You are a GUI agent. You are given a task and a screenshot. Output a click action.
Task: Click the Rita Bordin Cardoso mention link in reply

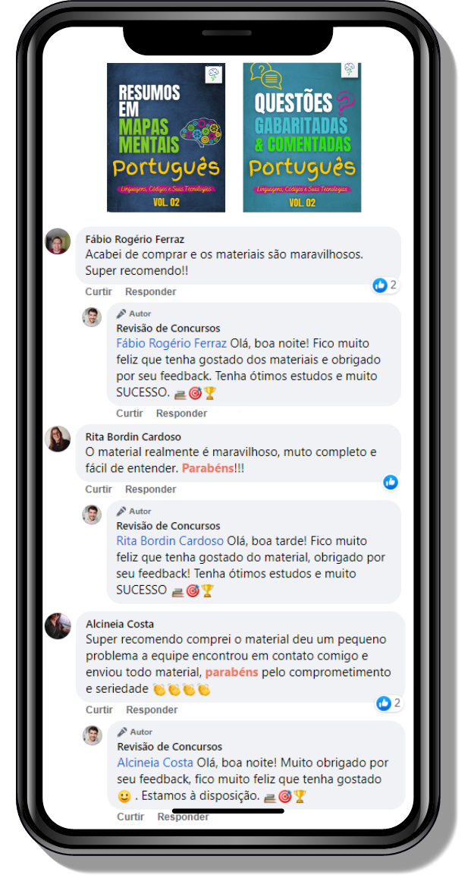point(170,541)
